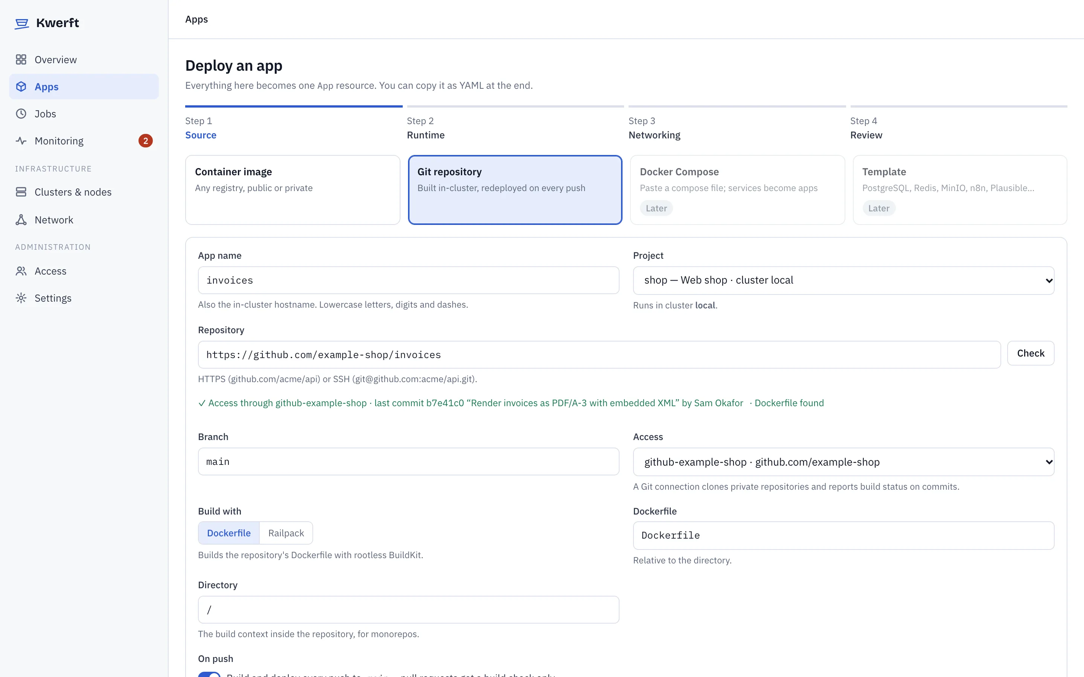Focus the Branch input field
This screenshot has width=1084, height=677.
pos(408,461)
